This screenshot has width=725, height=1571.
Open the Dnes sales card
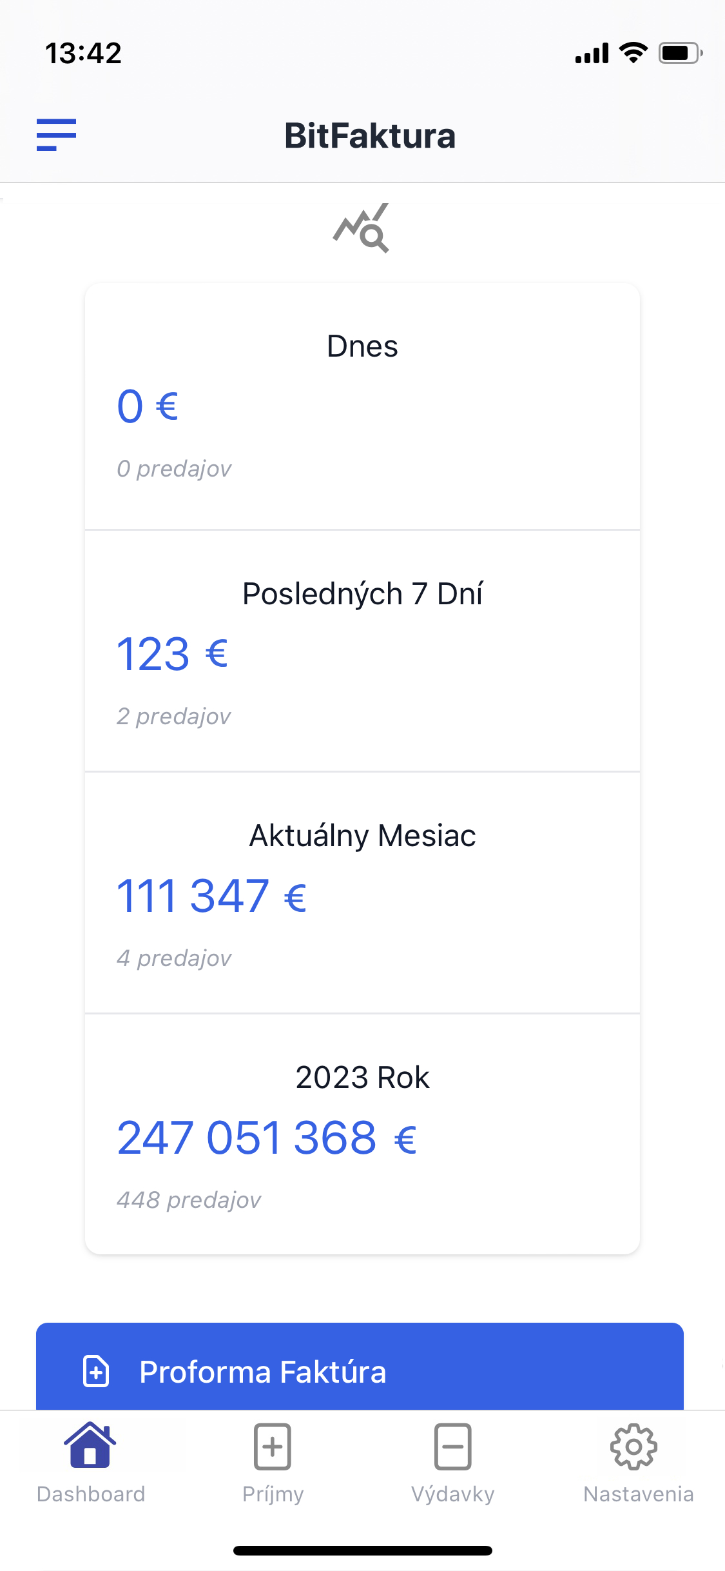pos(362,406)
